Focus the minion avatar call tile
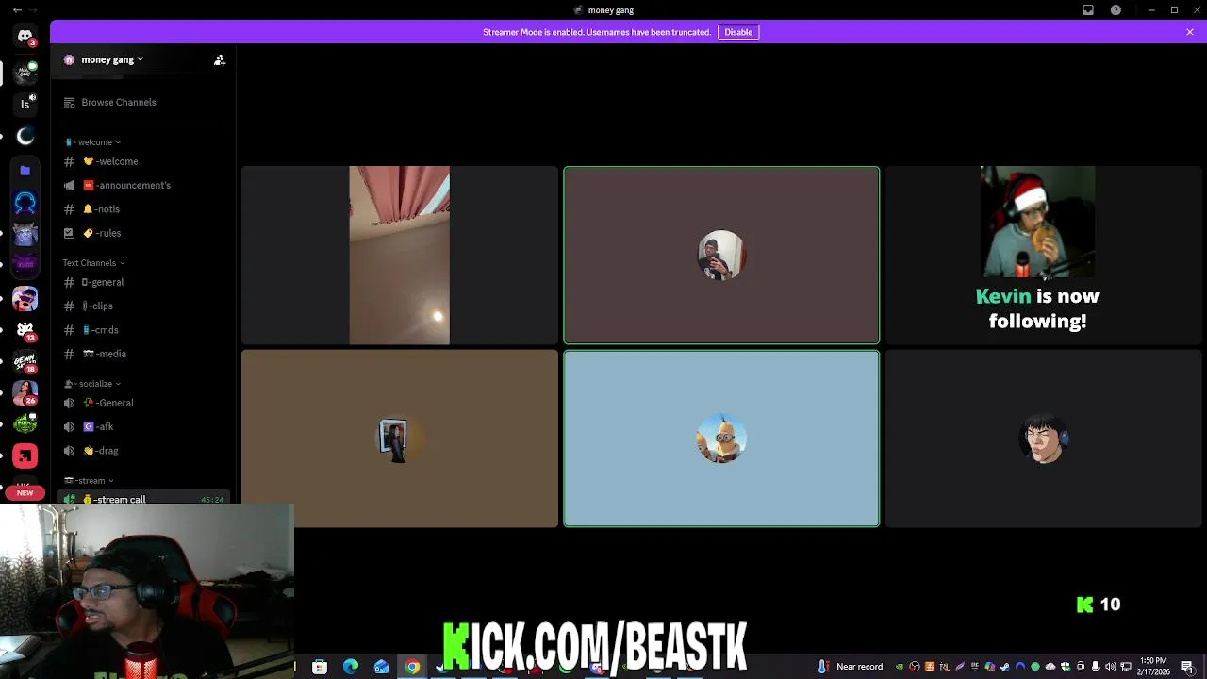The width and height of the screenshot is (1207, 679). [x=721, y=439]
